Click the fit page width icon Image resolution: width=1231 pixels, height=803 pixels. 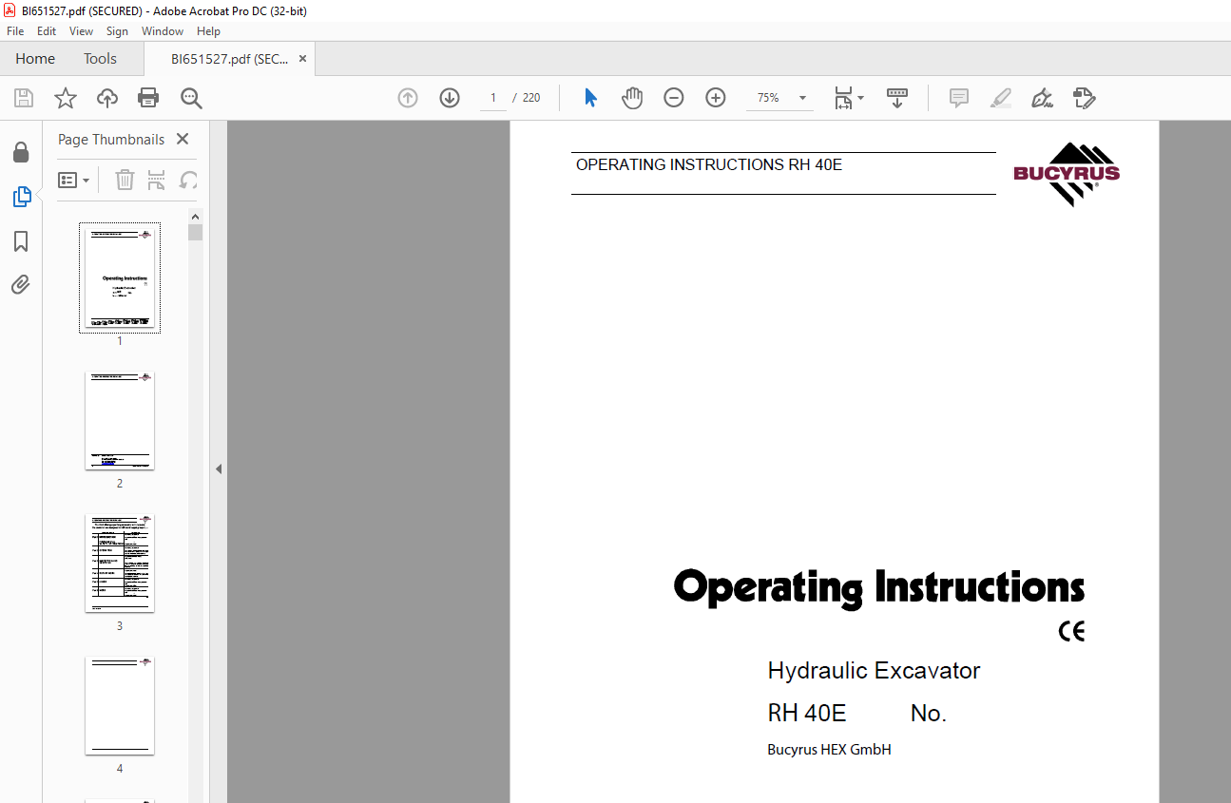[843, 98]
